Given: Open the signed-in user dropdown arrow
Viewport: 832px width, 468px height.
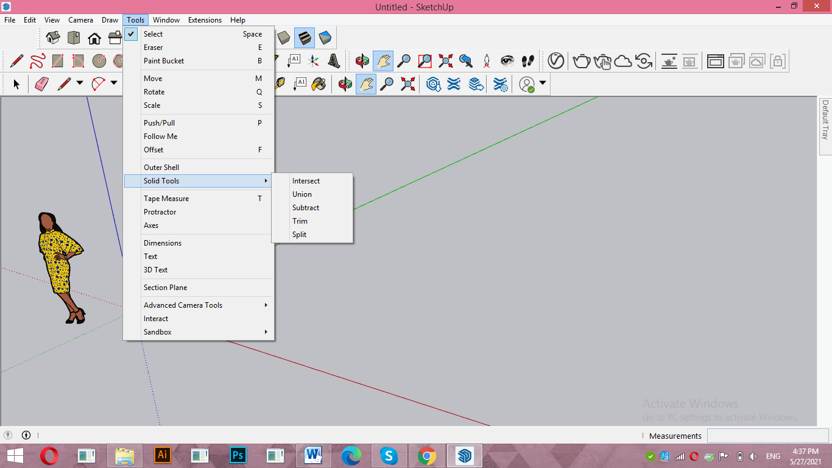Looking at the screenshot, I should click(542, 83).
